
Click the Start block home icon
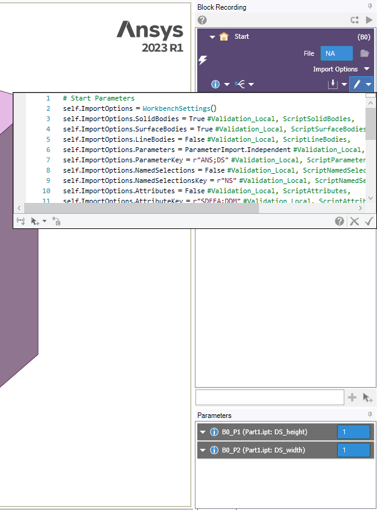[x=224, y=36]
